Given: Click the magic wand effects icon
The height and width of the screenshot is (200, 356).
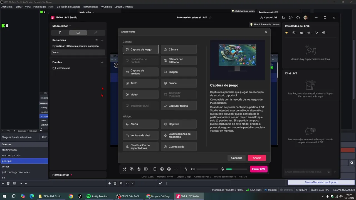Looking at the screenshot, I should pos(124,169).
